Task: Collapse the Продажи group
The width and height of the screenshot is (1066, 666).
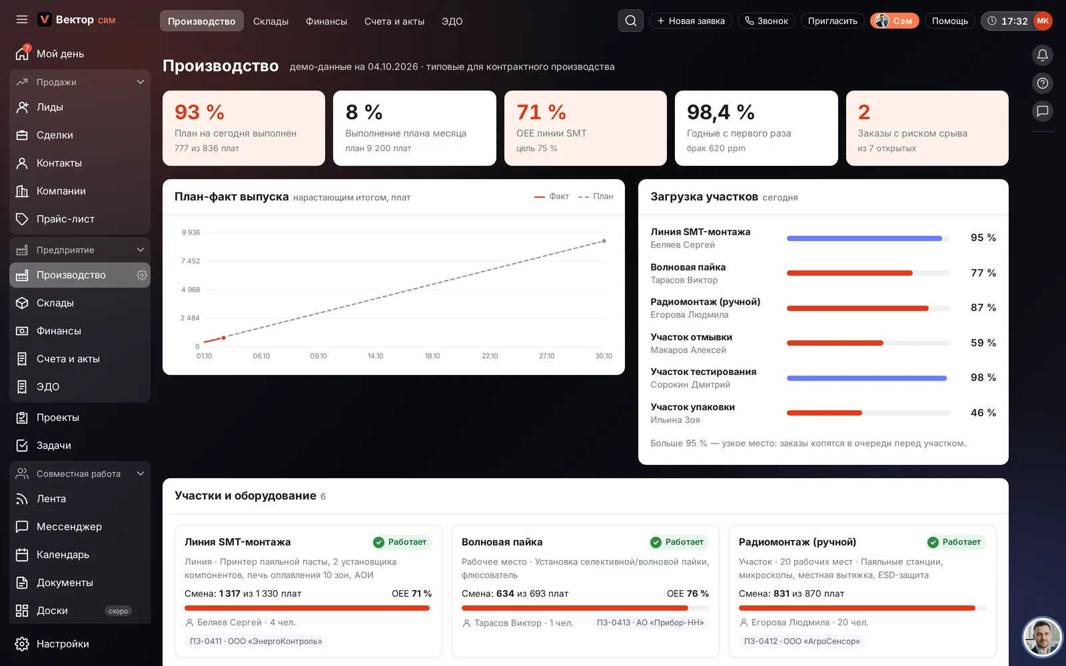Action: [x=80, y=82]
